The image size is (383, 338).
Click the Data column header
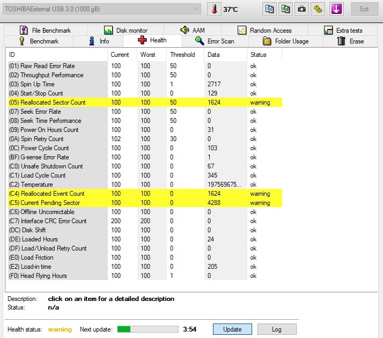225,55
